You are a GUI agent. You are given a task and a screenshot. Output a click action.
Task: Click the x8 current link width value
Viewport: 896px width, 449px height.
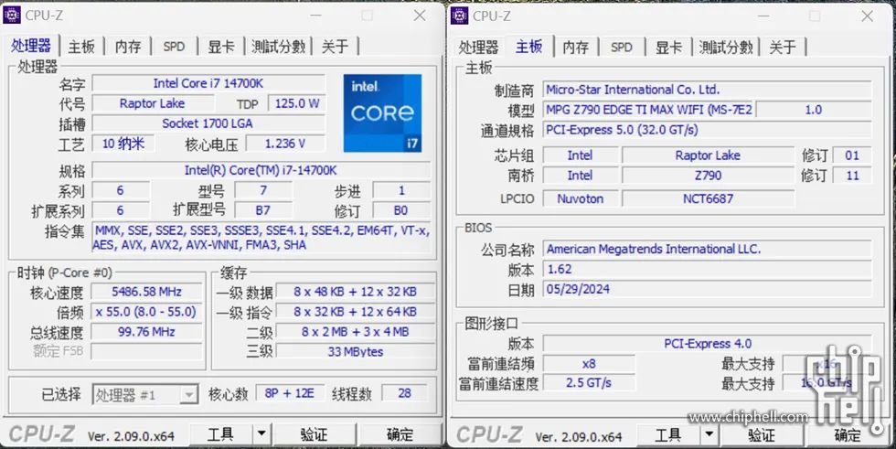pos(589,363)
